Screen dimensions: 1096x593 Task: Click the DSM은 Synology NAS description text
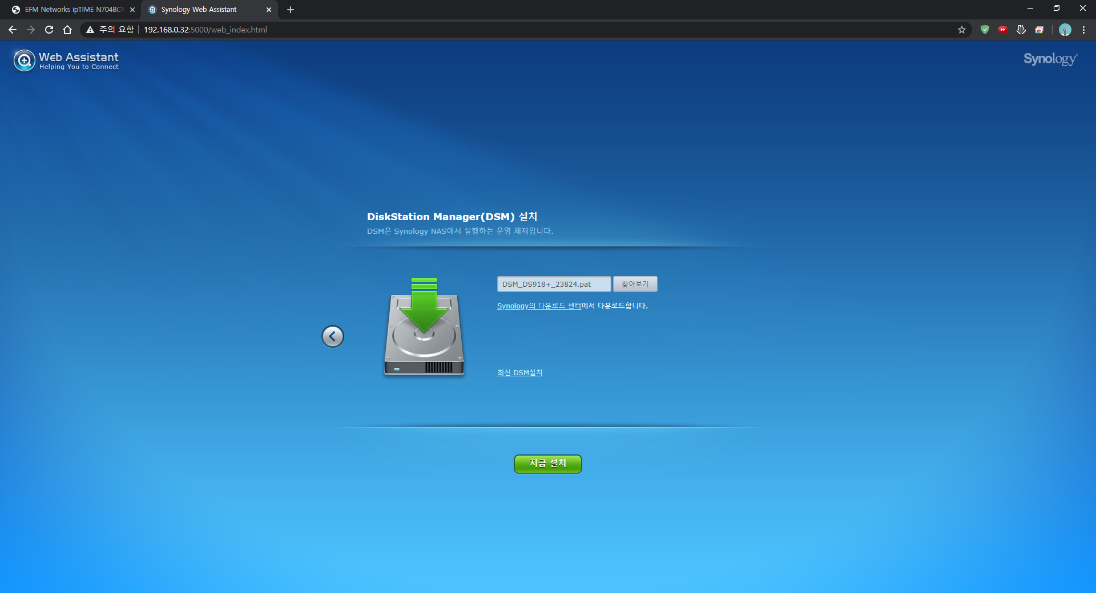coord(460,231)
